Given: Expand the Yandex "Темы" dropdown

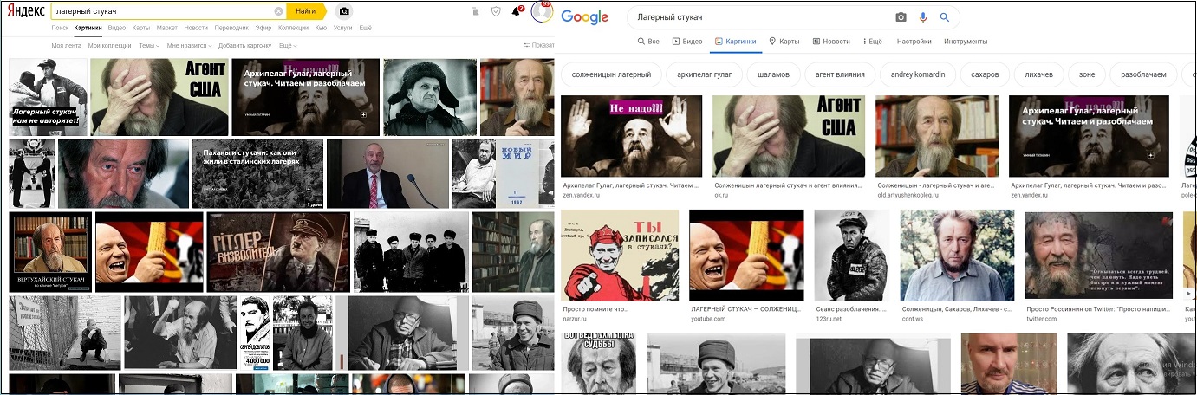Looking at the screenshot, I should coord(149,45).
